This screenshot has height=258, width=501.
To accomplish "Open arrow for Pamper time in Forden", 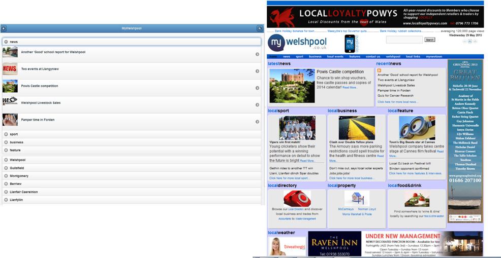I will pyautogui.click(x=257, y=122).
